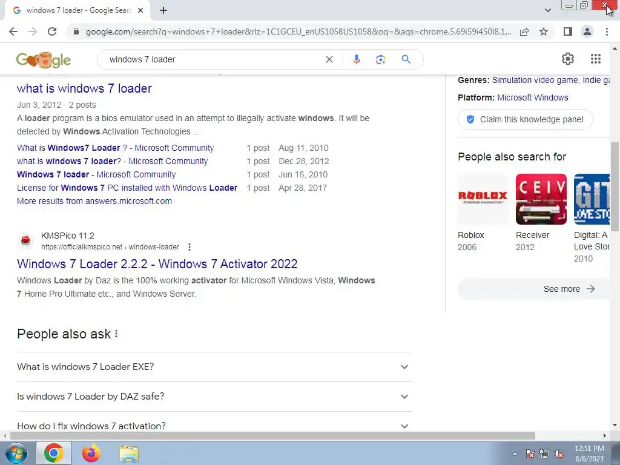Open a new tab with the plus button
This screenshot has height=465, width=620.
tap(163, 10)
